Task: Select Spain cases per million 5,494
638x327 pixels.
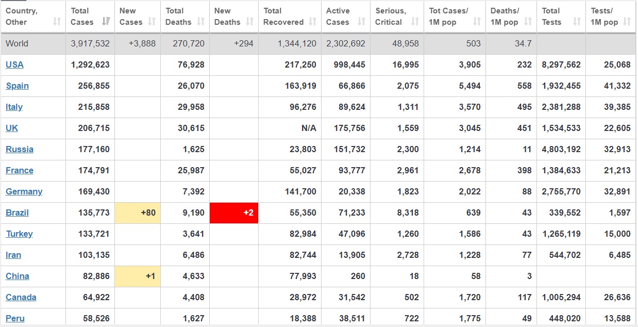Action: tap(470, 86)
